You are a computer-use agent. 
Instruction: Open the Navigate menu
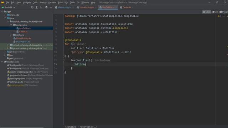pyautogui.click(x=27, y=2)
